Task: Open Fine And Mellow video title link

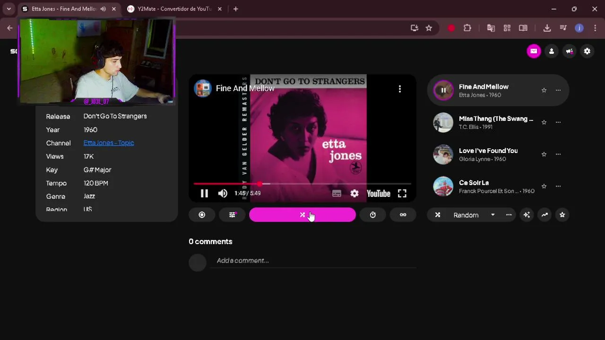Action: tap(245, 88)
